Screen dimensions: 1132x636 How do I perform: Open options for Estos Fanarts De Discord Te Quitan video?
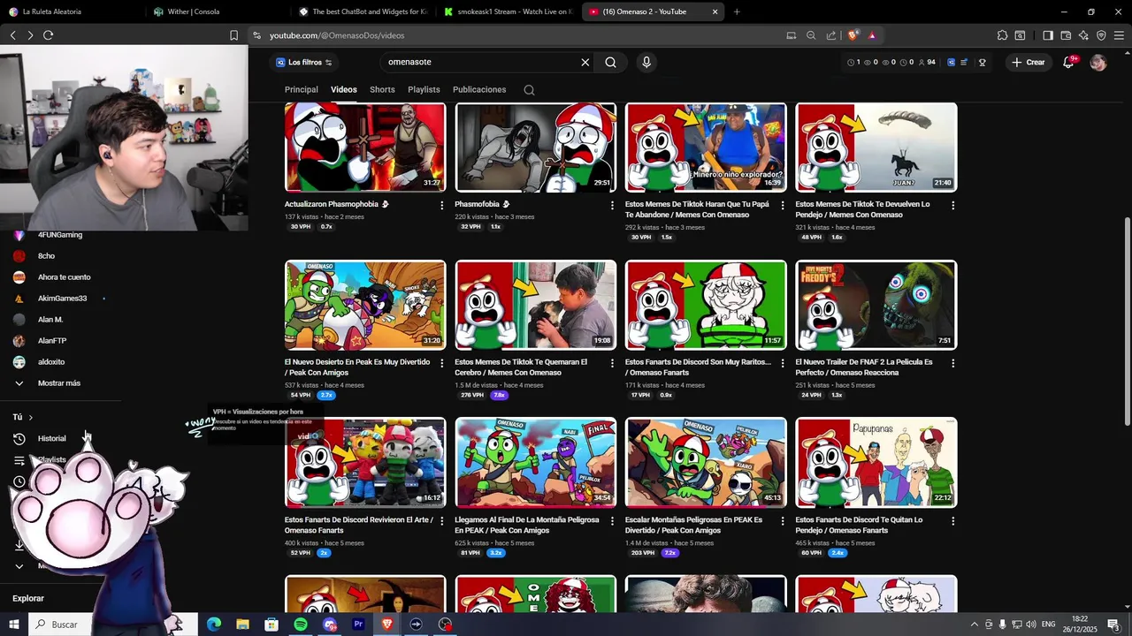click(952, 521)
